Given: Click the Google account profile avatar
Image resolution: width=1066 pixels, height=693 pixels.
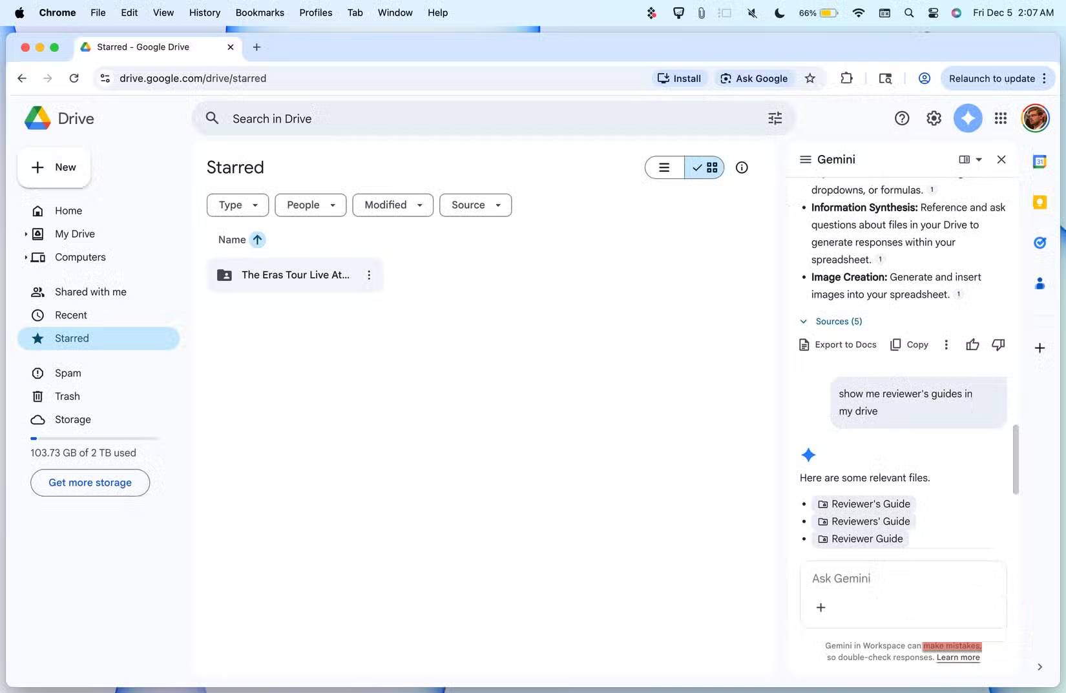Looking at the screenshot, I should pyautogui.click(x=1035, y=118).
